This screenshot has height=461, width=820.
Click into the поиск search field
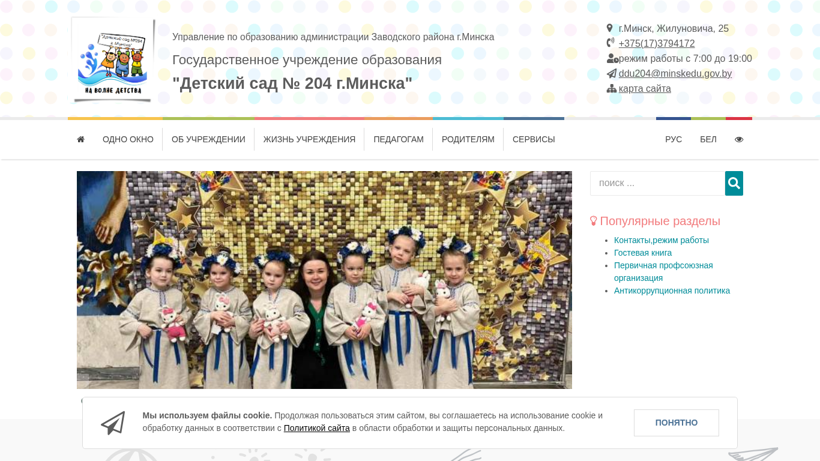[657, 183]
